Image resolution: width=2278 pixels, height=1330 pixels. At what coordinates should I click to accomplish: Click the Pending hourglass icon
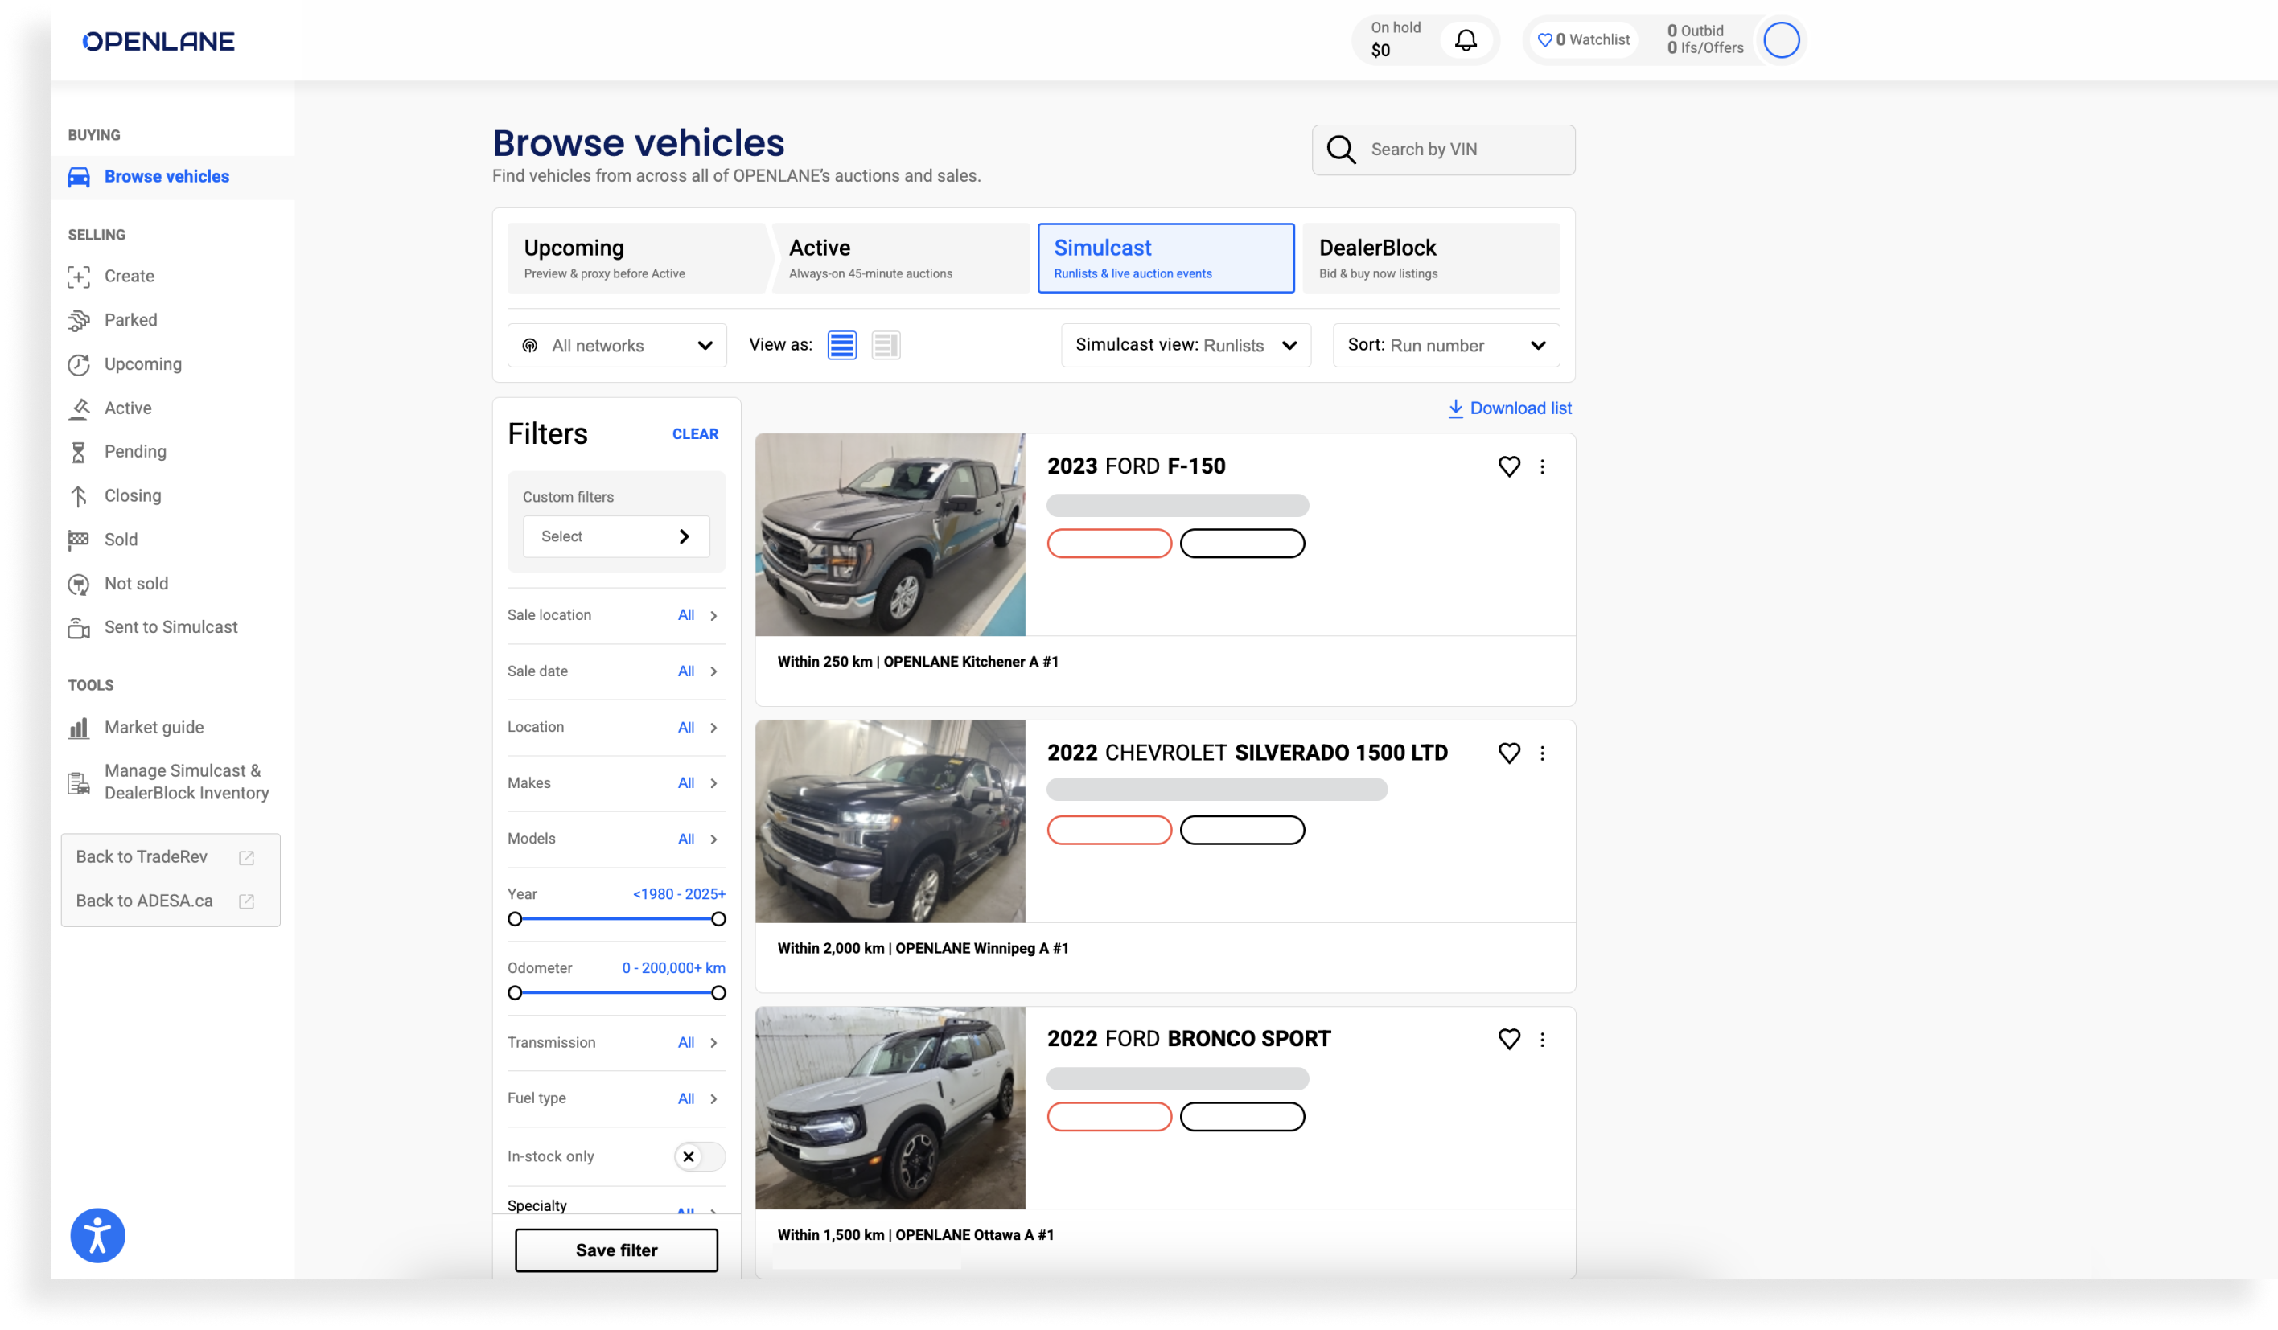click(79, 452)
